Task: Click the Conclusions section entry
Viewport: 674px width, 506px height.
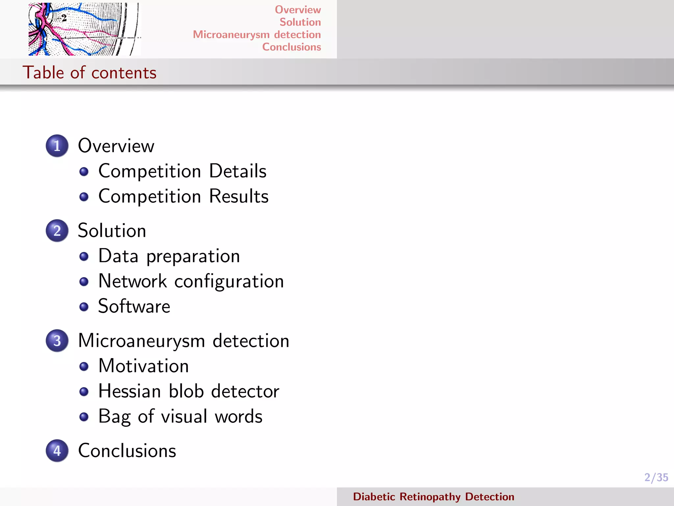Action: pyautogui.click(x=127, y=451)
